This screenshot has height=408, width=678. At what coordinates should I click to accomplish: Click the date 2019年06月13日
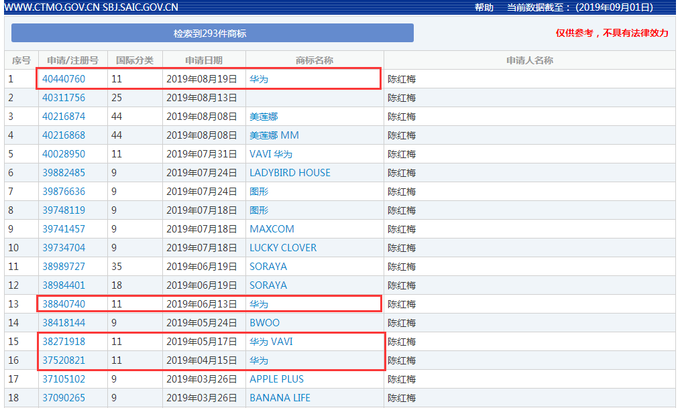point(201,304)
